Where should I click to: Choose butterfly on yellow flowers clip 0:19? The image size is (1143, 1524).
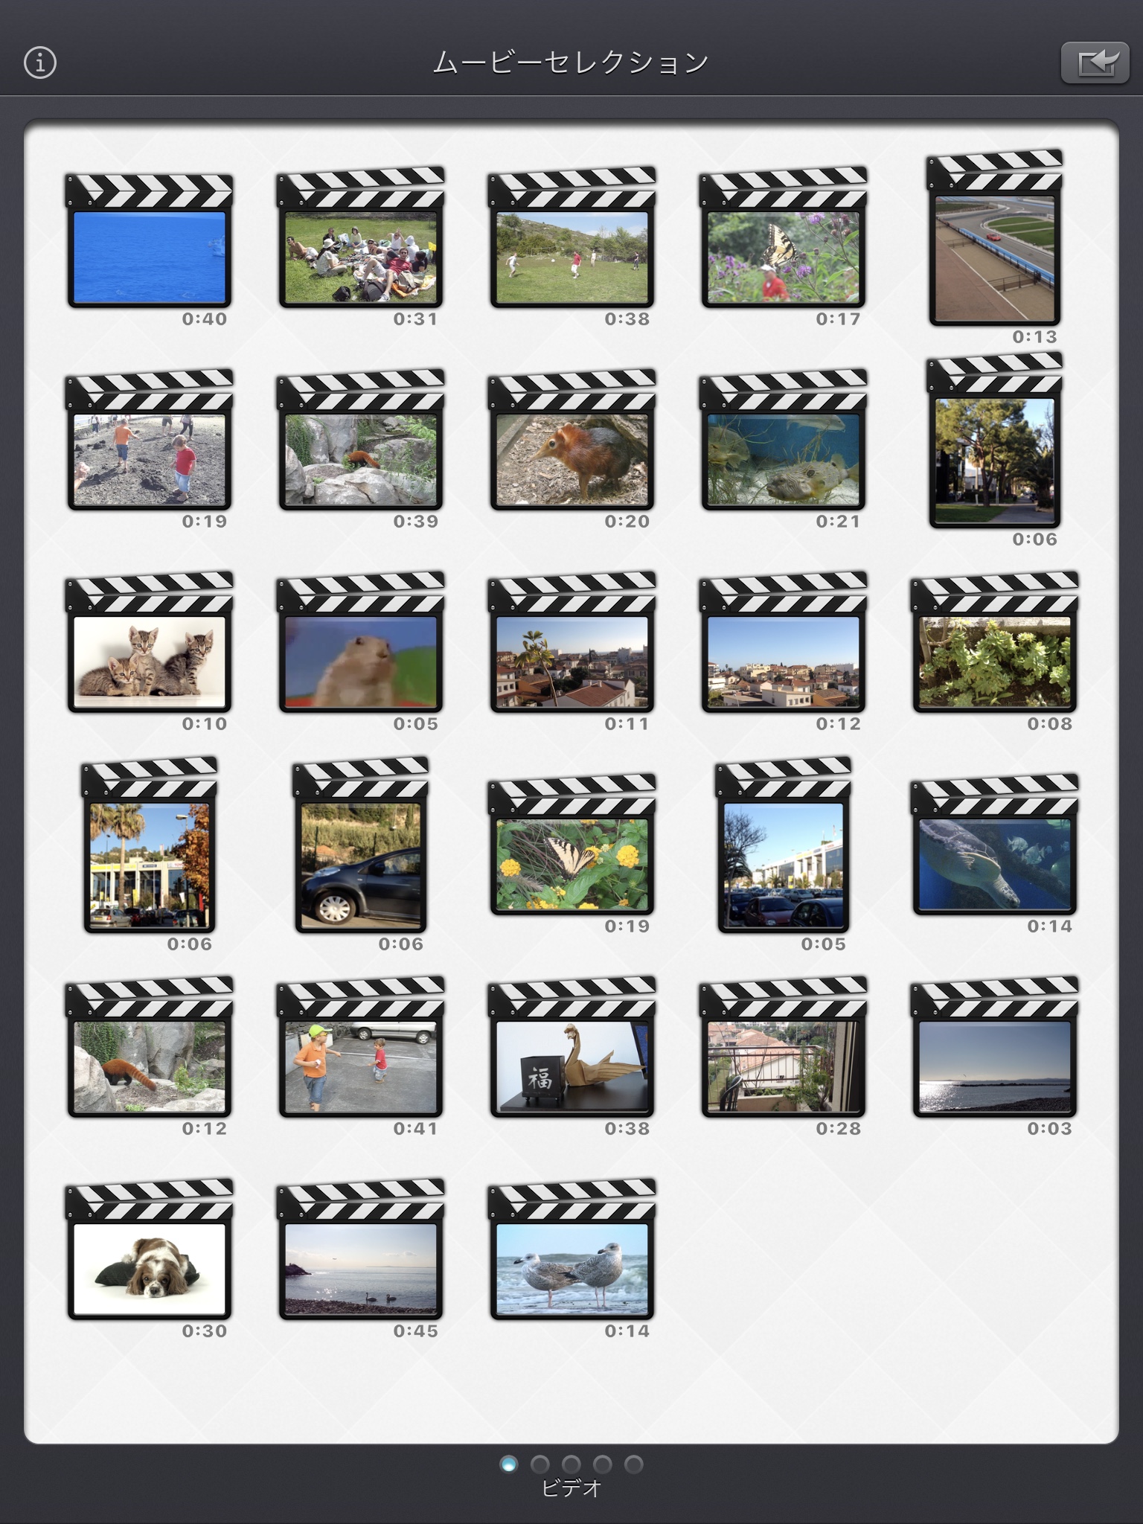[x=572, y=845]
